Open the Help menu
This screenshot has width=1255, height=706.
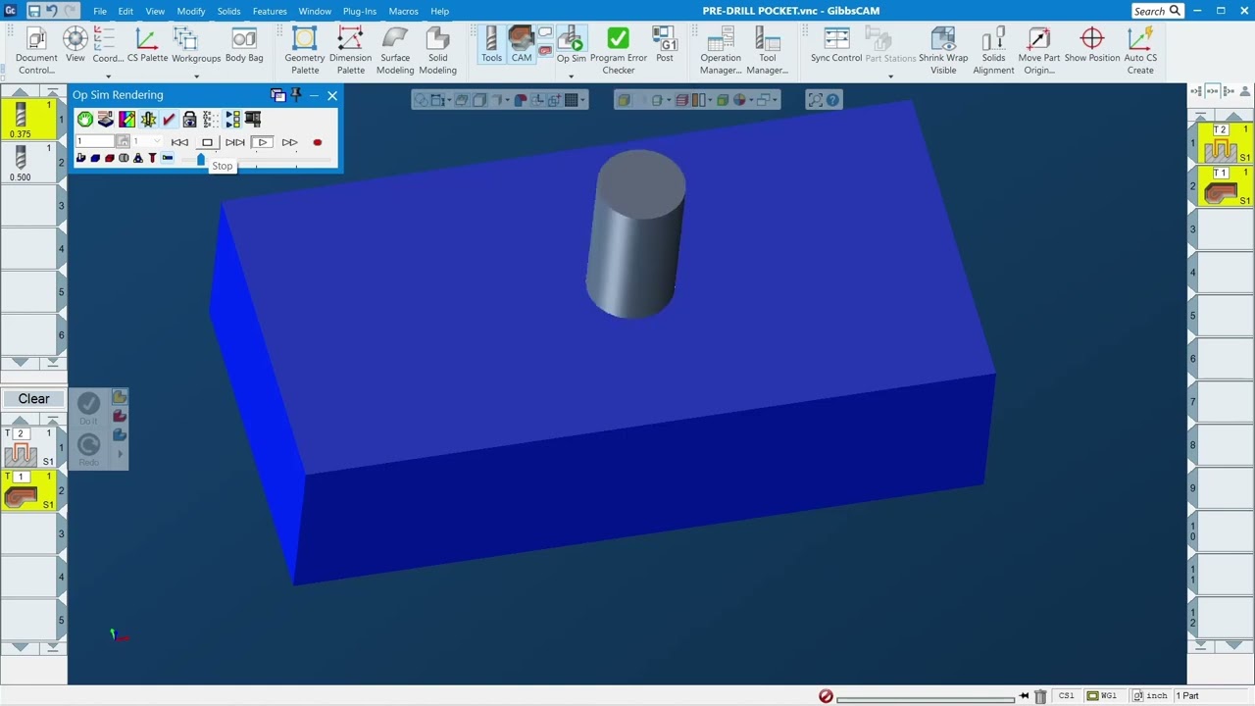pyautogui.click(x=439, y=11)
